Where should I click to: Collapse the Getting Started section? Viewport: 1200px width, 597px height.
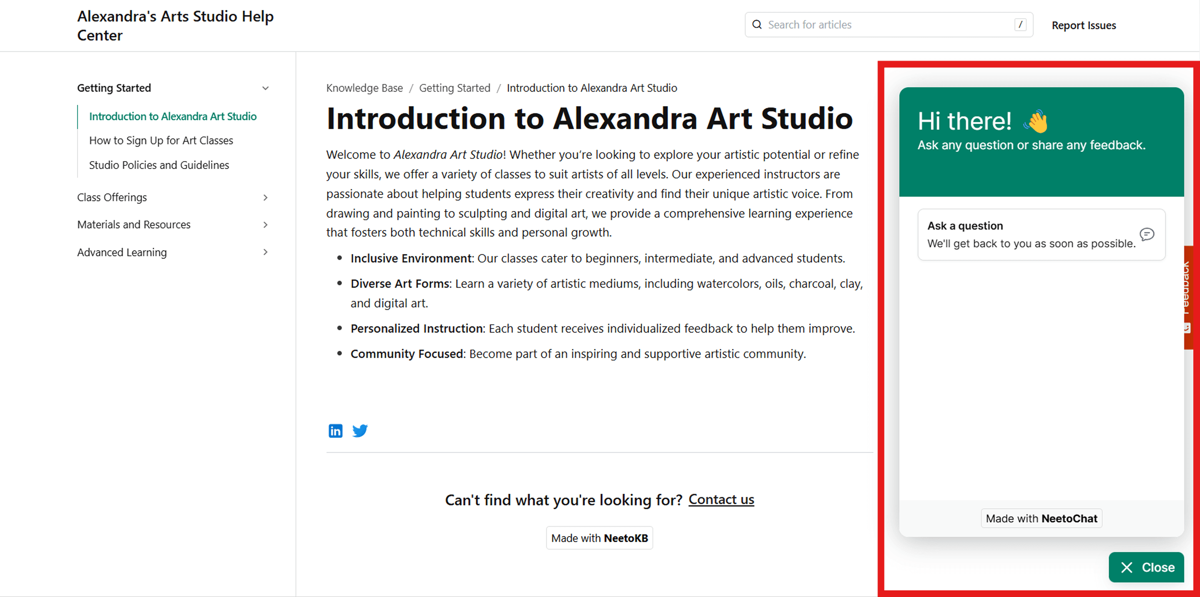[x=265, y=88]
